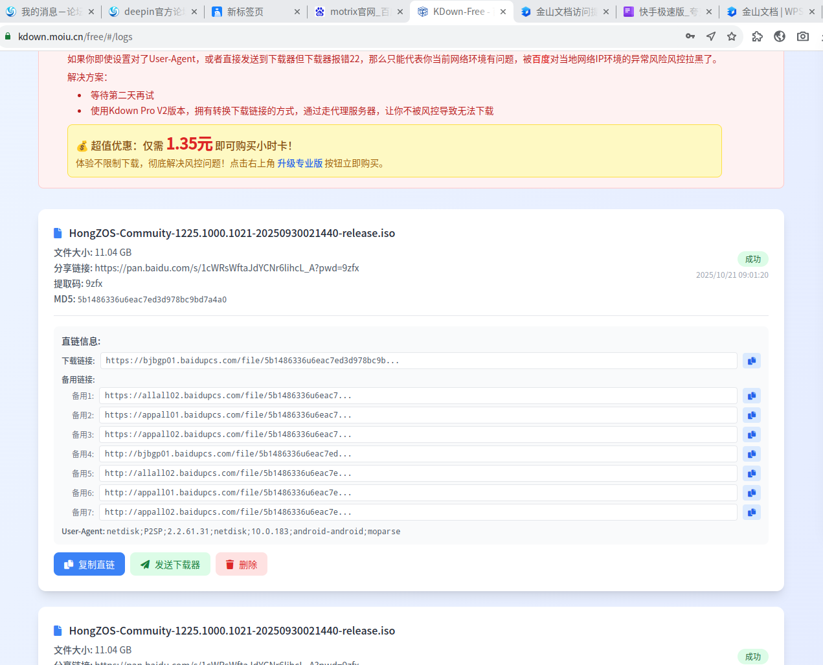Viewport: 823px width, 665px height.
Task: Close the 新标签页 tab
Action: pos(297,12)
